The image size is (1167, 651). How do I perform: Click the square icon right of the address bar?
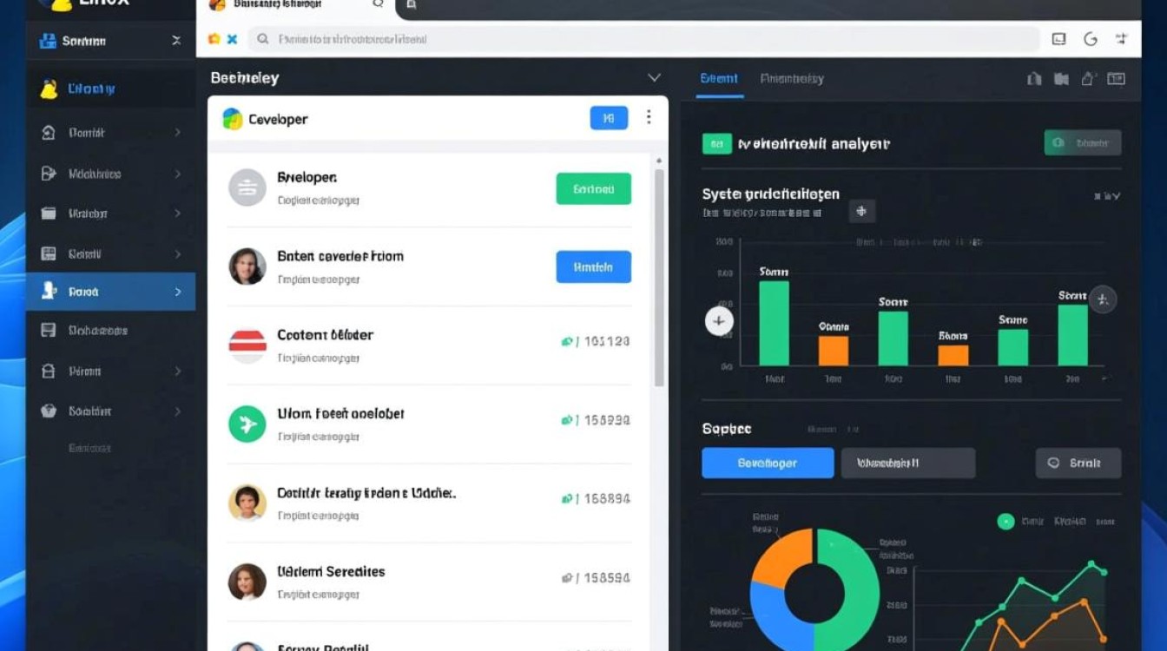pos(1058,39)
